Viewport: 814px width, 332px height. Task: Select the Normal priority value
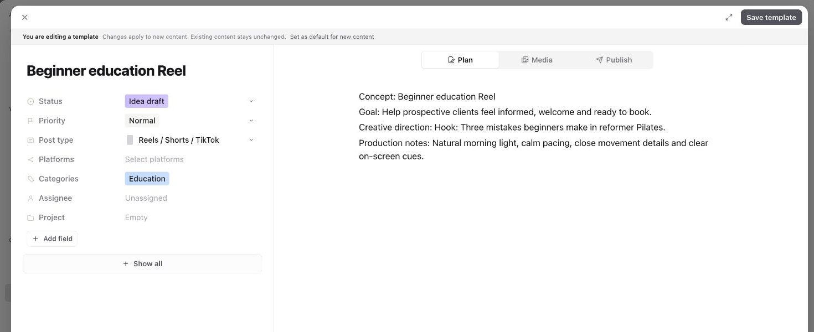[142, 121]
